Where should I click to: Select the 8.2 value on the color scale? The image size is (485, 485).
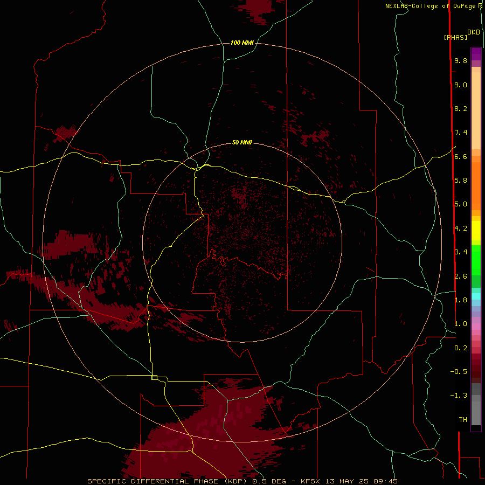point(461,108)
